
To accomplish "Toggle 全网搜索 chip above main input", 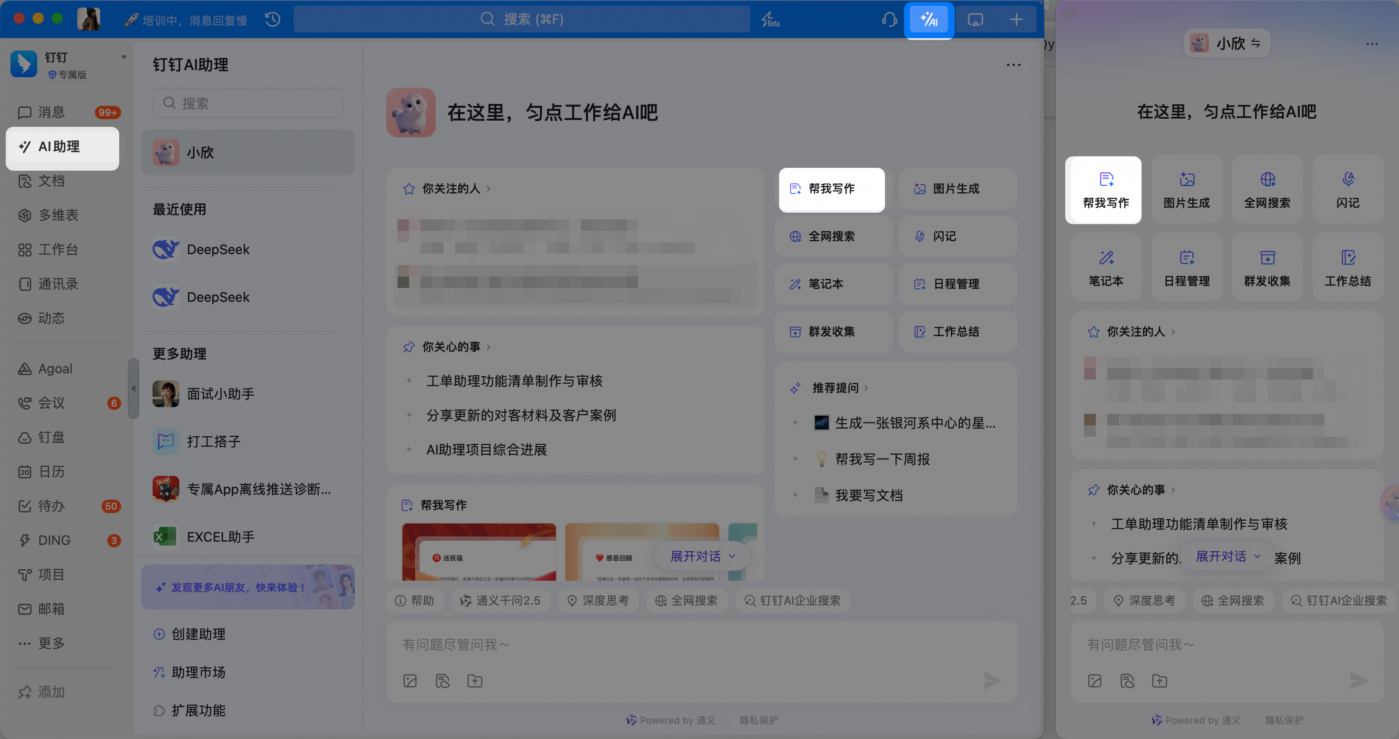I will (x=687, y=601).
